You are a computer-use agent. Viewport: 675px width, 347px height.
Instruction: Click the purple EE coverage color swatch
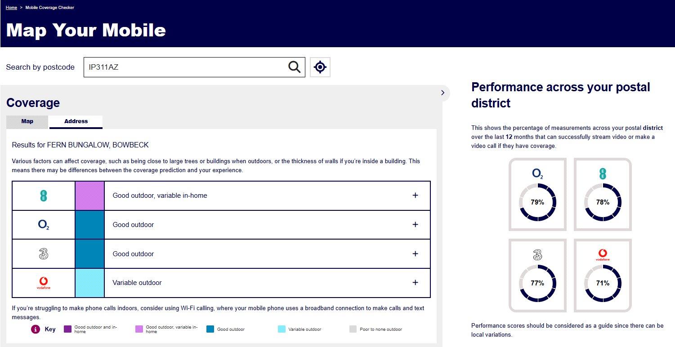click(x=89, y=196)
